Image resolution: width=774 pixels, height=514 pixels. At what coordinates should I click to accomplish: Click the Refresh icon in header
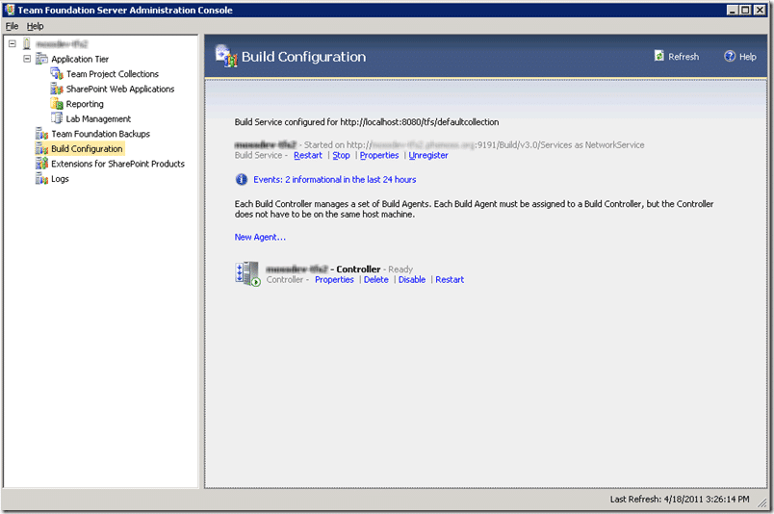659,56
